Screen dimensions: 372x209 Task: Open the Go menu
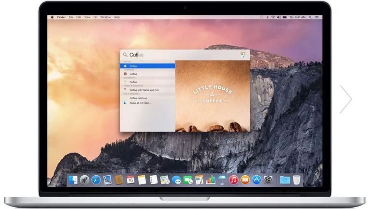coord(95,17)
